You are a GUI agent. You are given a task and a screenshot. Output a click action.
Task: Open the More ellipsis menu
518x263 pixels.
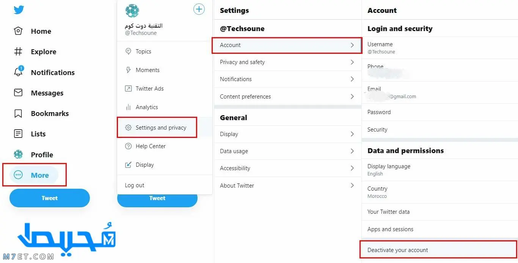tap(34, 175)
